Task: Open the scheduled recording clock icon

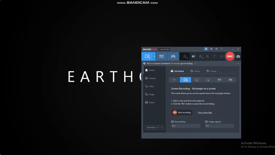Action: (216, 49)
